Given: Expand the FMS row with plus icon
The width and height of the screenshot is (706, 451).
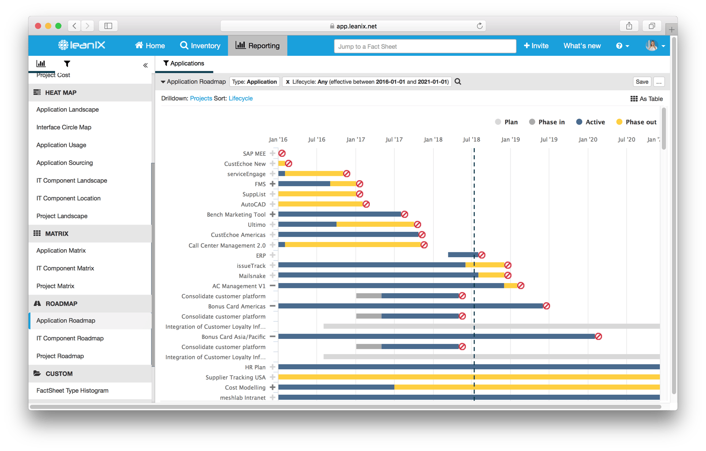Looking at the screenshot, I should [x=272, y=184].
